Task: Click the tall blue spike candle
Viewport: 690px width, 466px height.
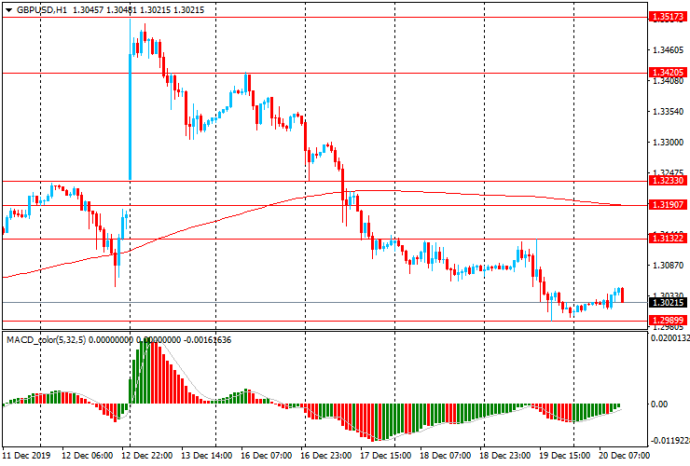Action: tap(130, 99)
